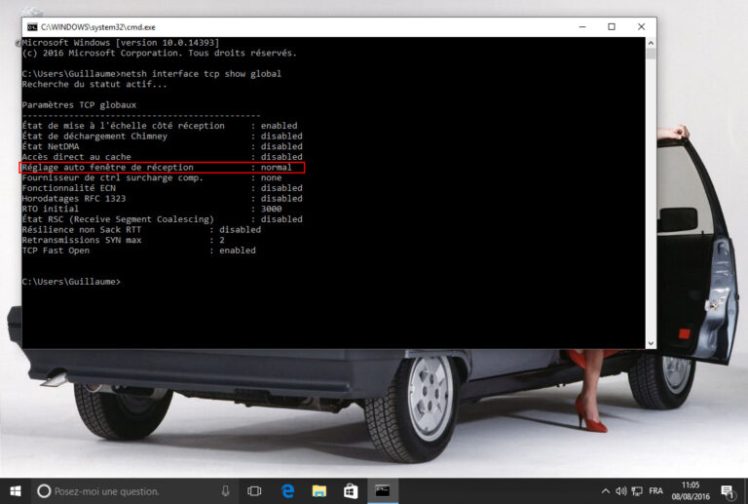Open the cmd.exe title bar system menu

pyautogui.click(x=31, y=27)
